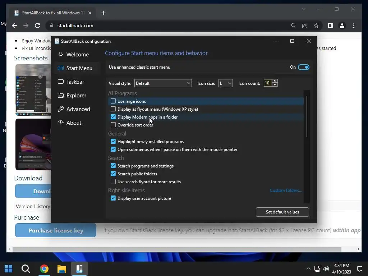Check Override sort order
This screenshot has width=368, height=276.
113,125
